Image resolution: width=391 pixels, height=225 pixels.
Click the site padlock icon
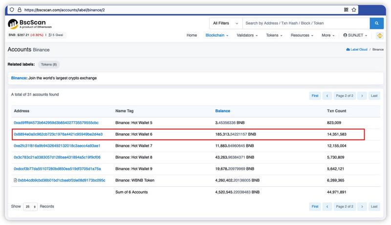(20, 10)
